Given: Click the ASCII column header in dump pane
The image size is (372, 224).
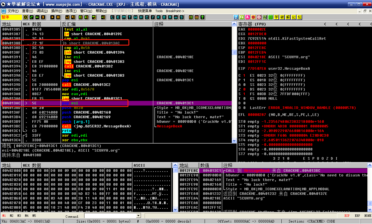Looking at the screenshot, I should pyautogui.click(x=152, y=165).
